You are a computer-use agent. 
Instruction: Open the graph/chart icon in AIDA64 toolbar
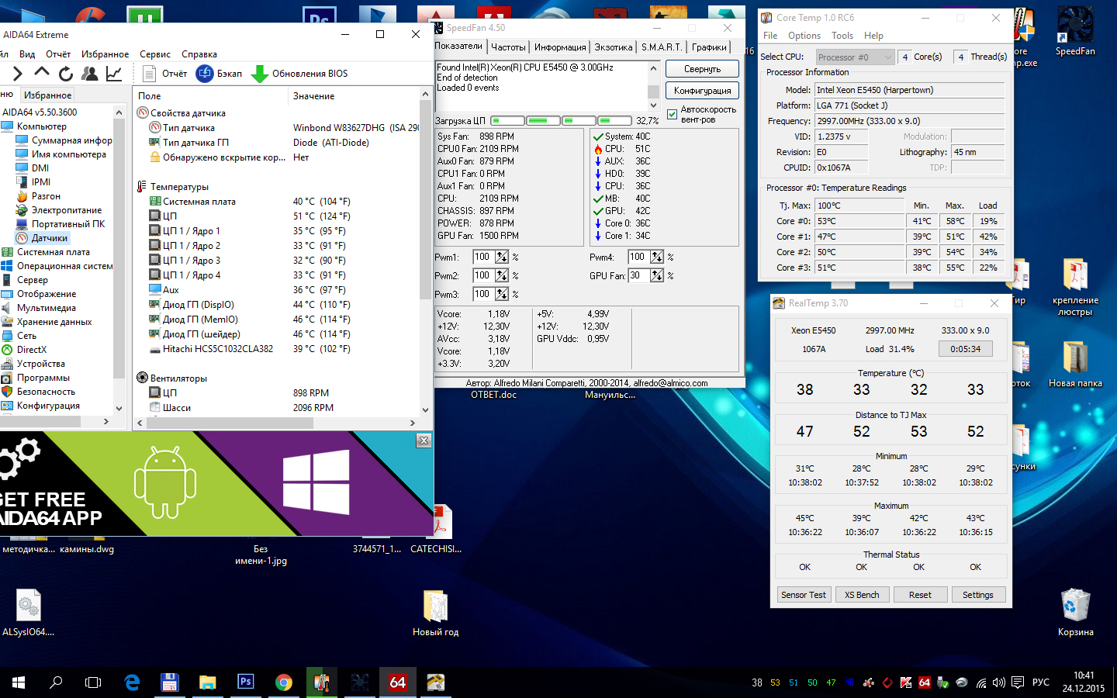point(114,74)
